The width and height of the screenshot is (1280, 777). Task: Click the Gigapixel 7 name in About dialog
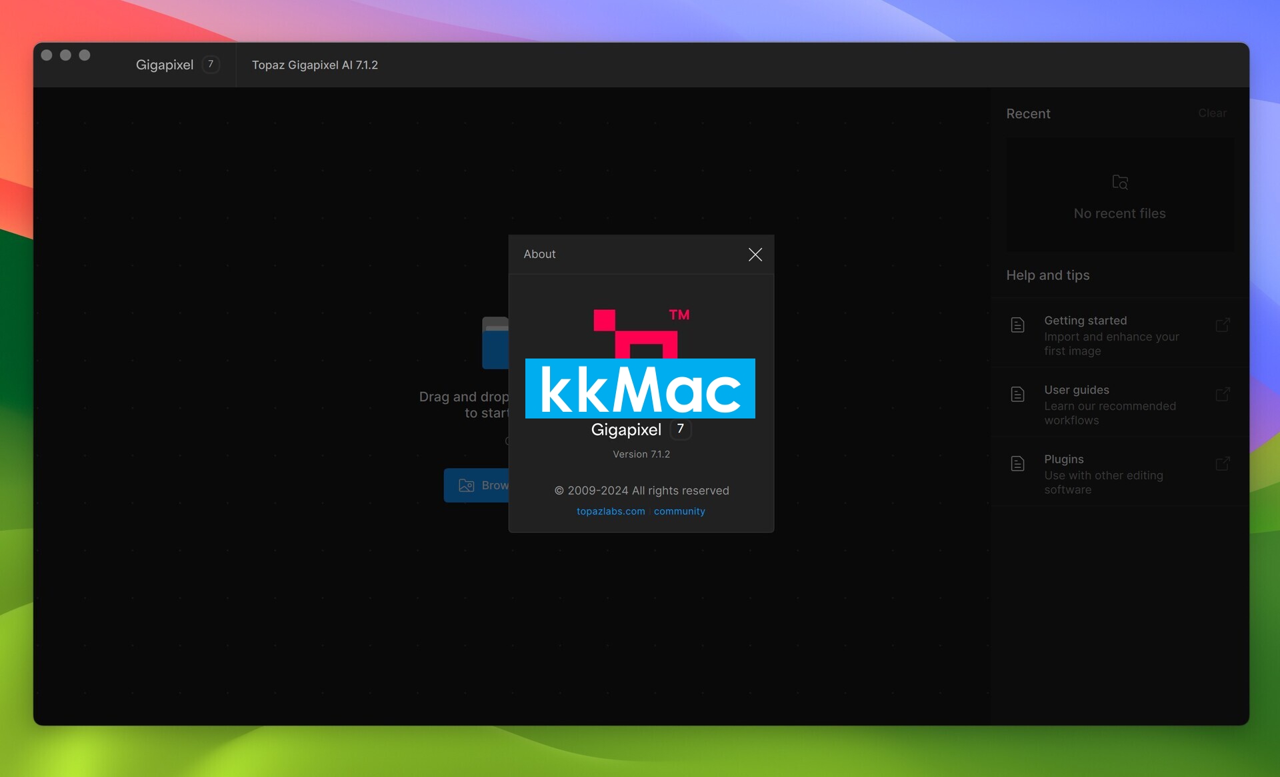click(x=641, y=430)
